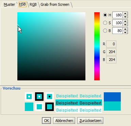Click the white-bordered plain cyan square sample
Viewport: 131px width, 126px height.
coord(39,107)
